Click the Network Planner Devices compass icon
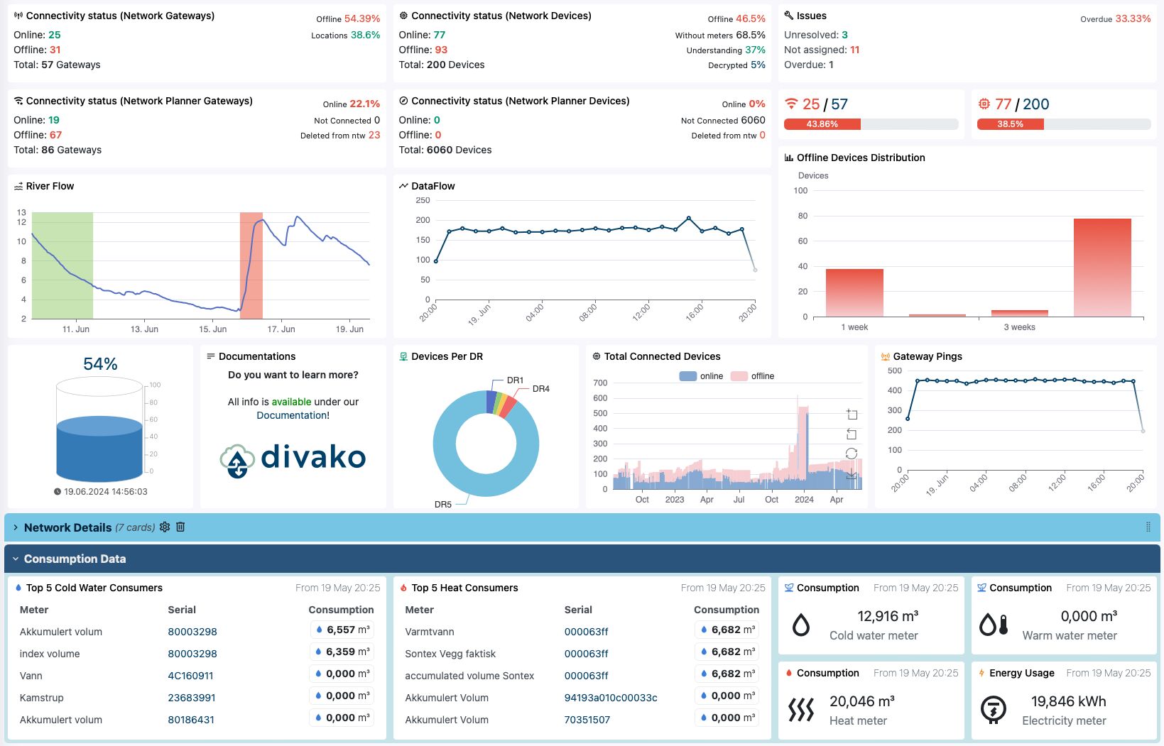This screenshot has height=746, width=1164. (x=403, y=101)
